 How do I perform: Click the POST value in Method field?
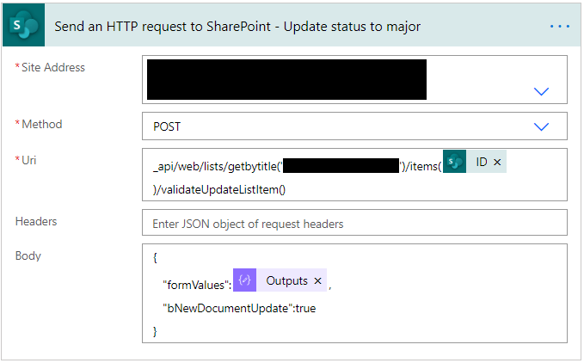167,126
